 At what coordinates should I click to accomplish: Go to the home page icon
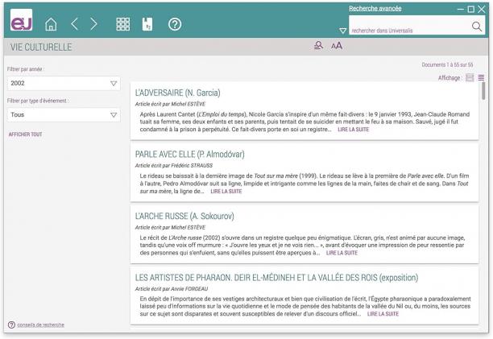[x=51, y=24]
